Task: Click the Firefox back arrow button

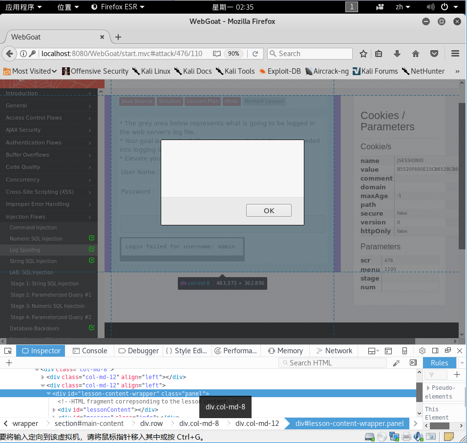Action: pos(9,54)
